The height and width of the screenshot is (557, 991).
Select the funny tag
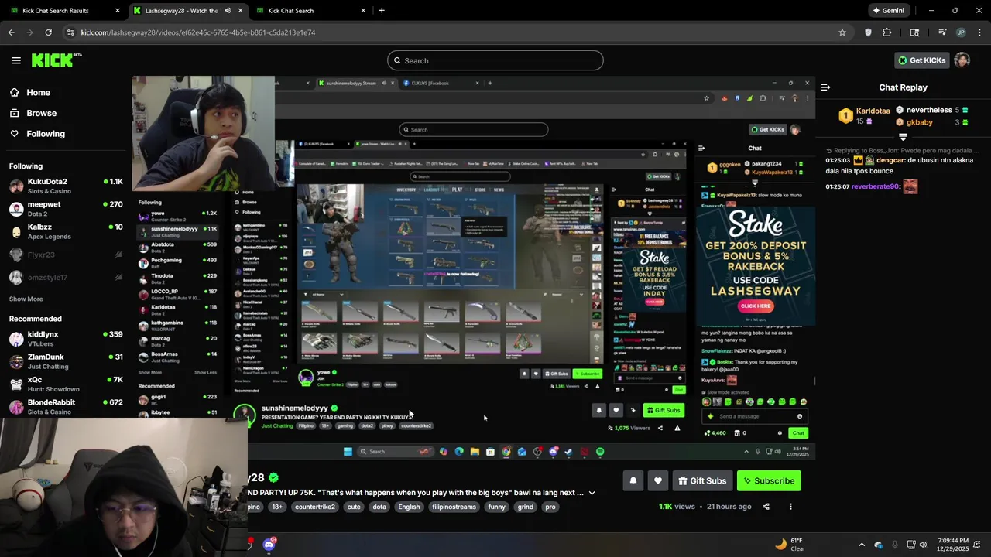(497, 507)
